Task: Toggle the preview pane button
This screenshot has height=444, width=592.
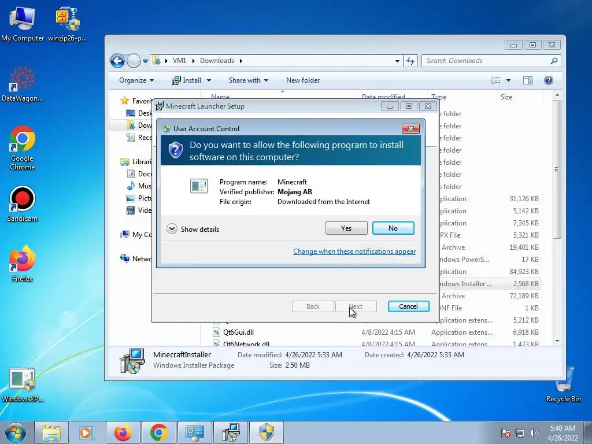Action: (x=528, y=80)
